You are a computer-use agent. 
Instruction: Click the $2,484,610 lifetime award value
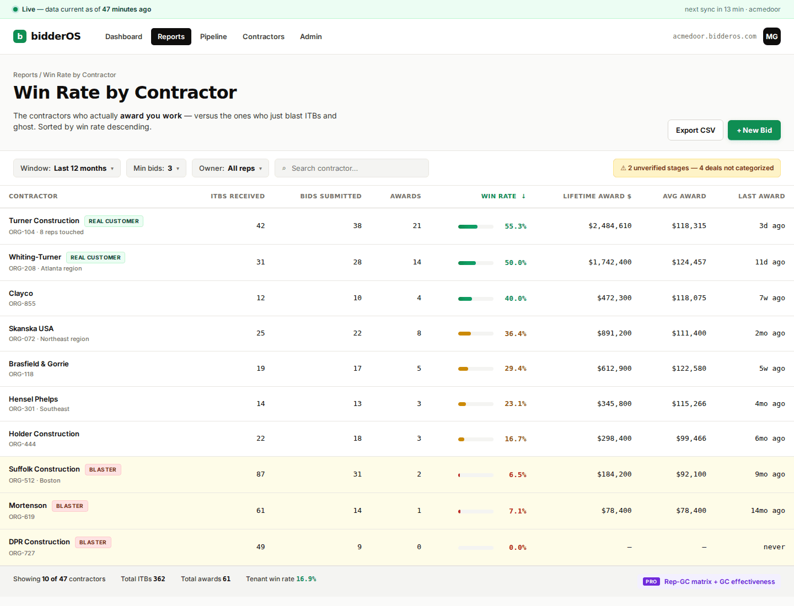point(610,226)
